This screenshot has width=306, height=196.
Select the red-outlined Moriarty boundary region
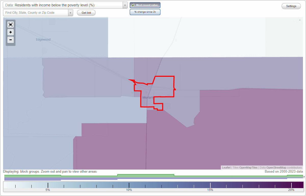[x=161, y=86]
